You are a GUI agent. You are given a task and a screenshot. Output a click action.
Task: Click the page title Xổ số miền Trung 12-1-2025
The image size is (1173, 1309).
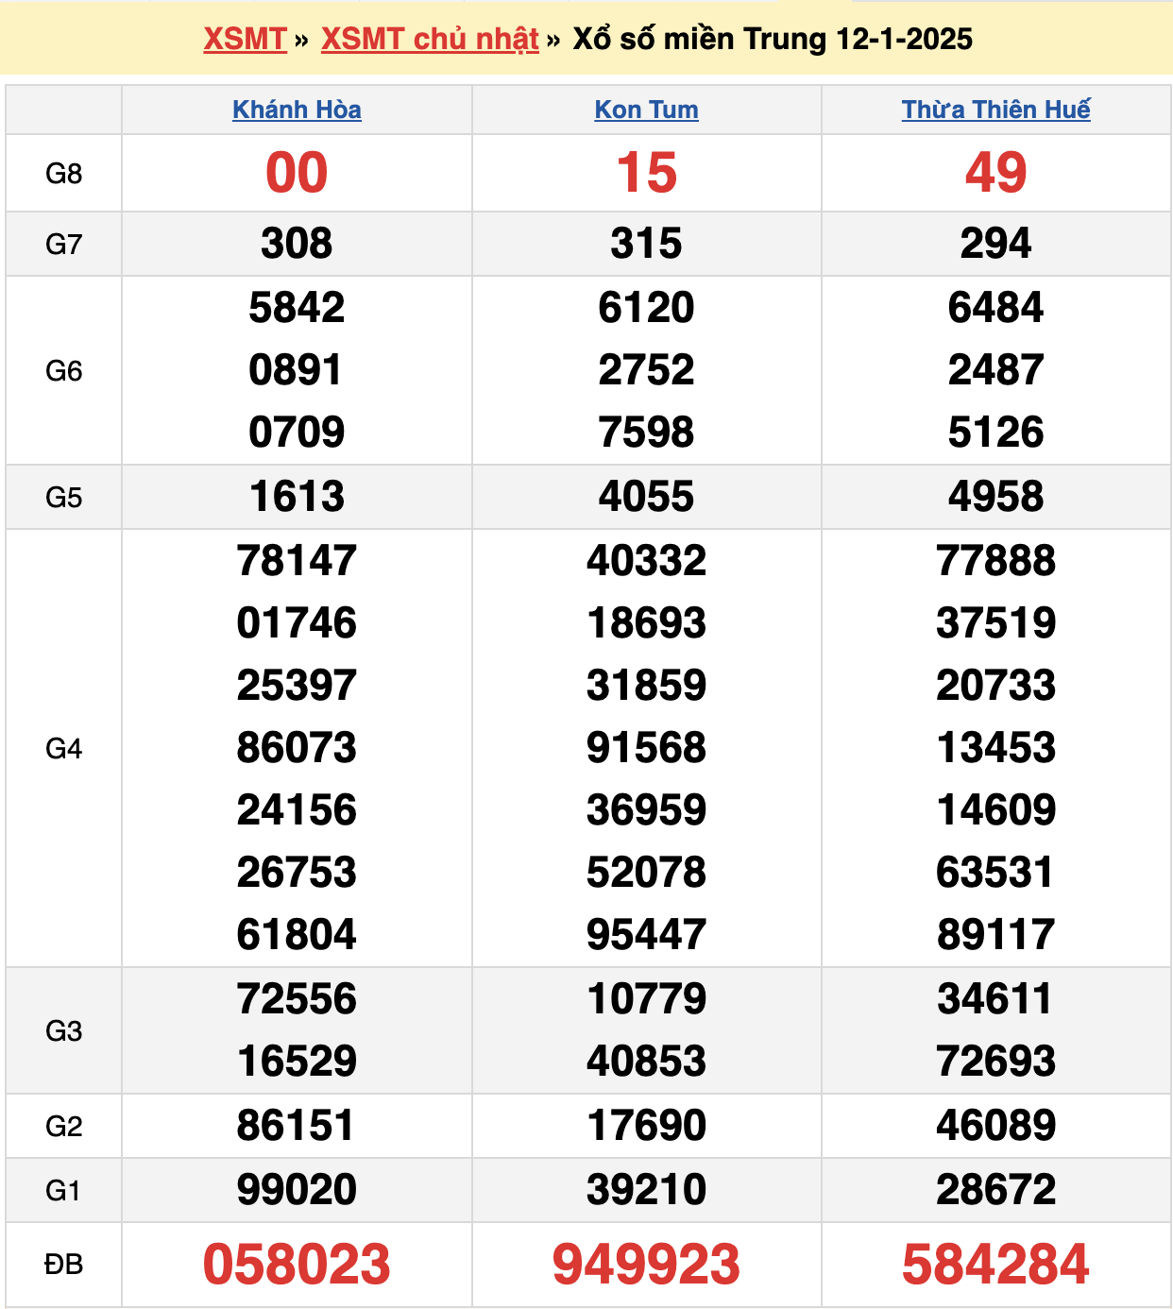click(773, 39)
